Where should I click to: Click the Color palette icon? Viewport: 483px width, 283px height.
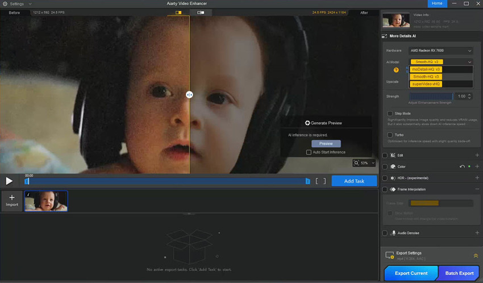coord(393,167)
